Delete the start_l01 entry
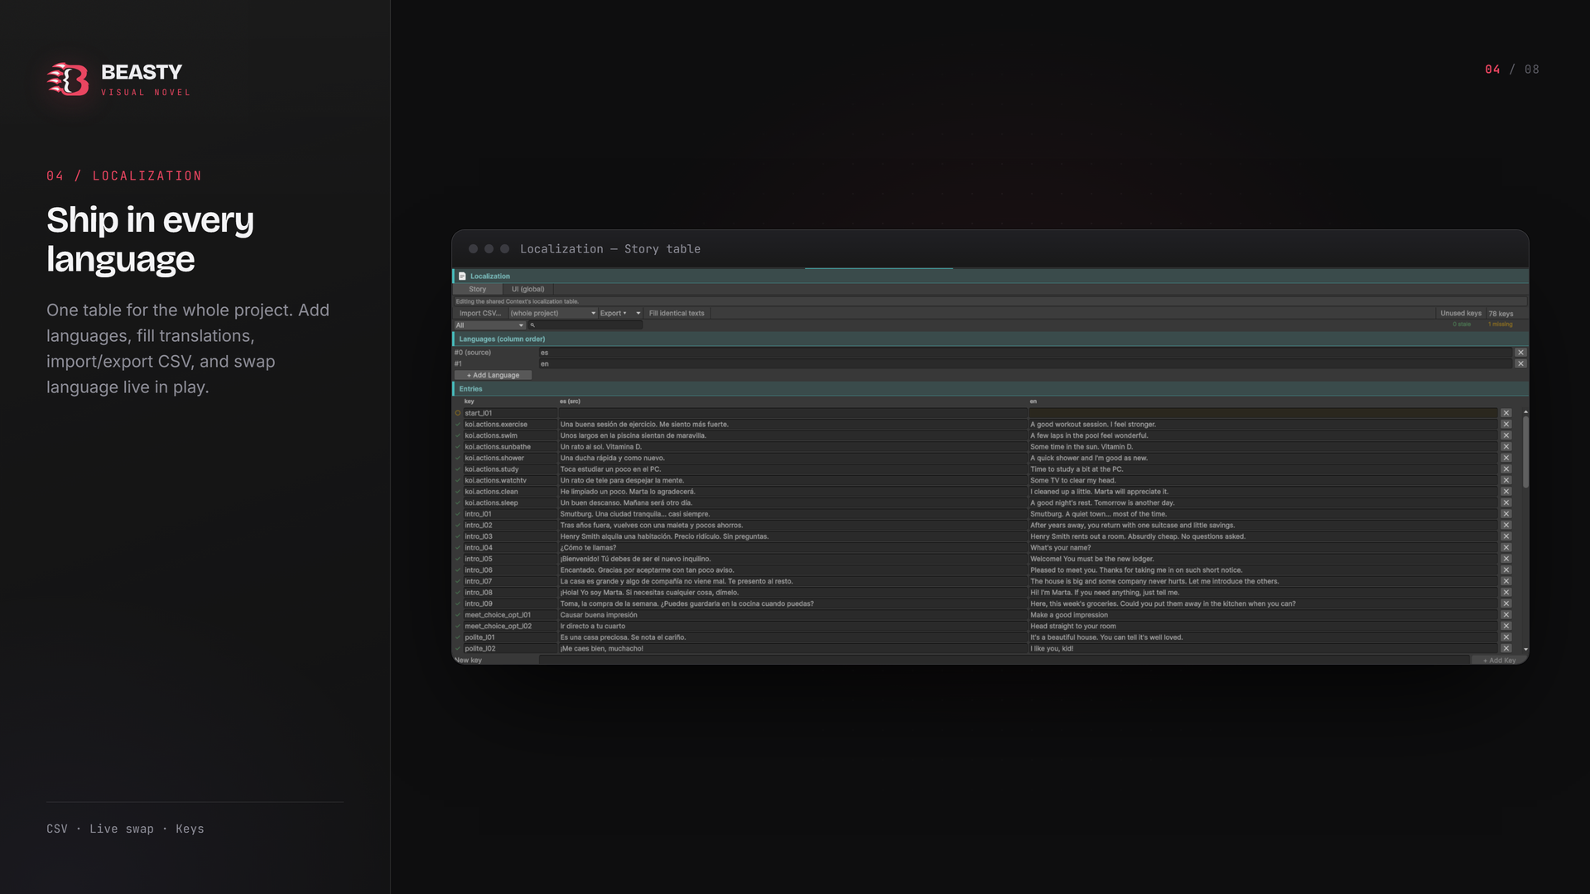This screenshot has height=894, width=1590. point(1506,413)
